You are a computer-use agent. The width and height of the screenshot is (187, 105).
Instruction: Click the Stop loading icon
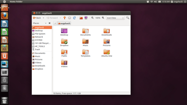pos(70,18)
